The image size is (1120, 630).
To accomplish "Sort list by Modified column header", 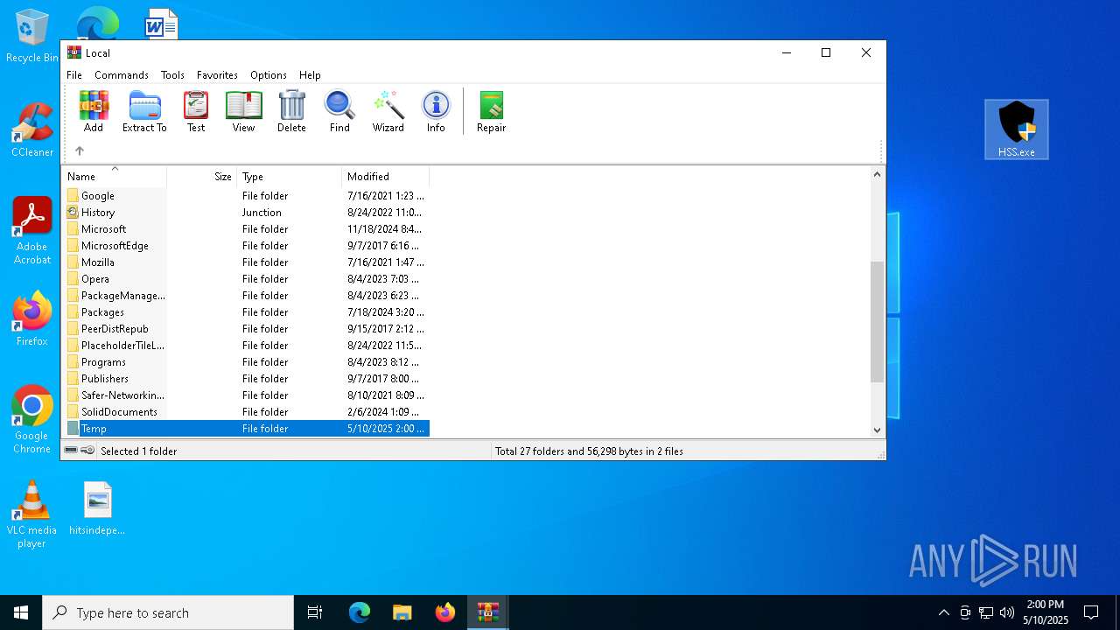I will click(x=386, y=176).
